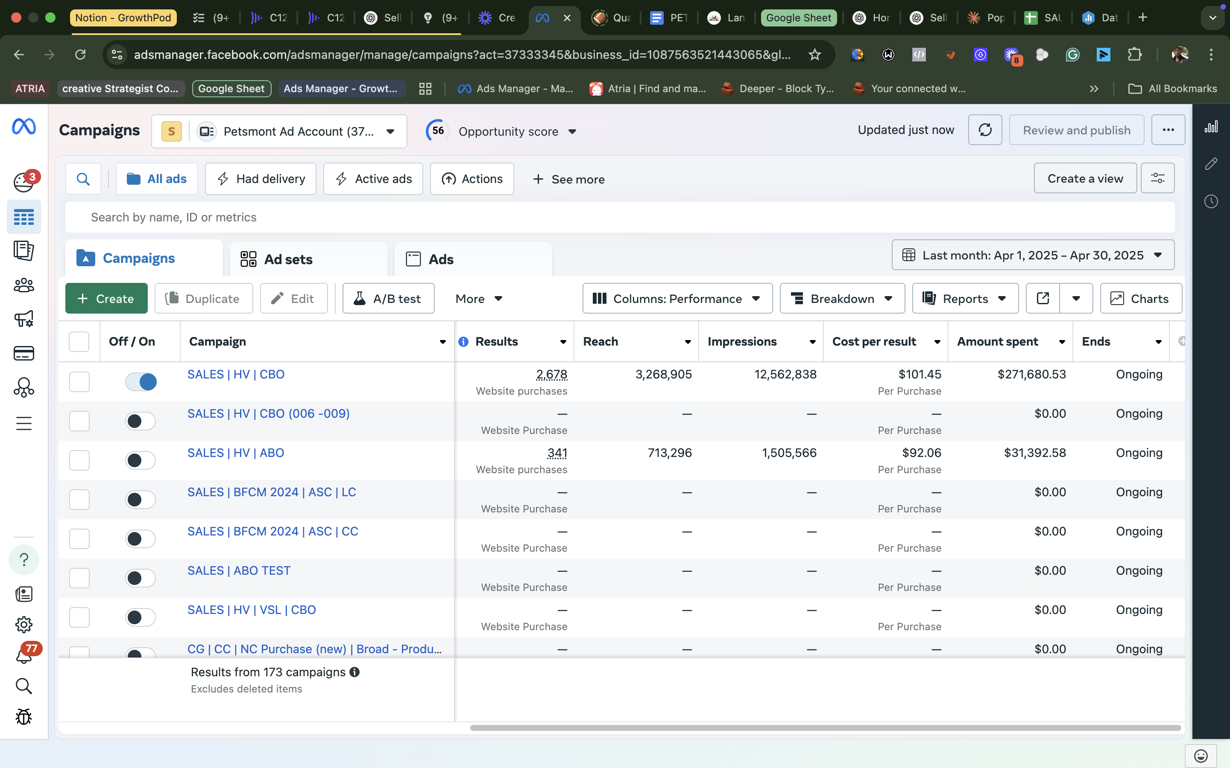The image size is (1230, 768).
Task: Open the news updates sidebar icon
Action: pos(24,594)
